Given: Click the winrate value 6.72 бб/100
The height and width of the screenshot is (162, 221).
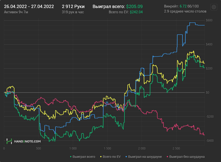Looking at the screenshot, I should [189, 6].
